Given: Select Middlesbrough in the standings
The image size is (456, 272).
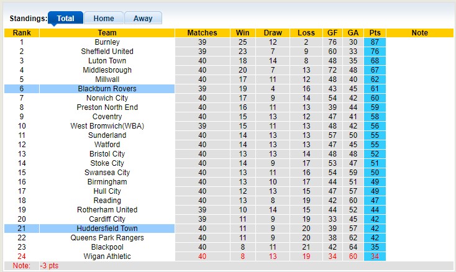Looking at the screenshot, I should tap(107, 70).
